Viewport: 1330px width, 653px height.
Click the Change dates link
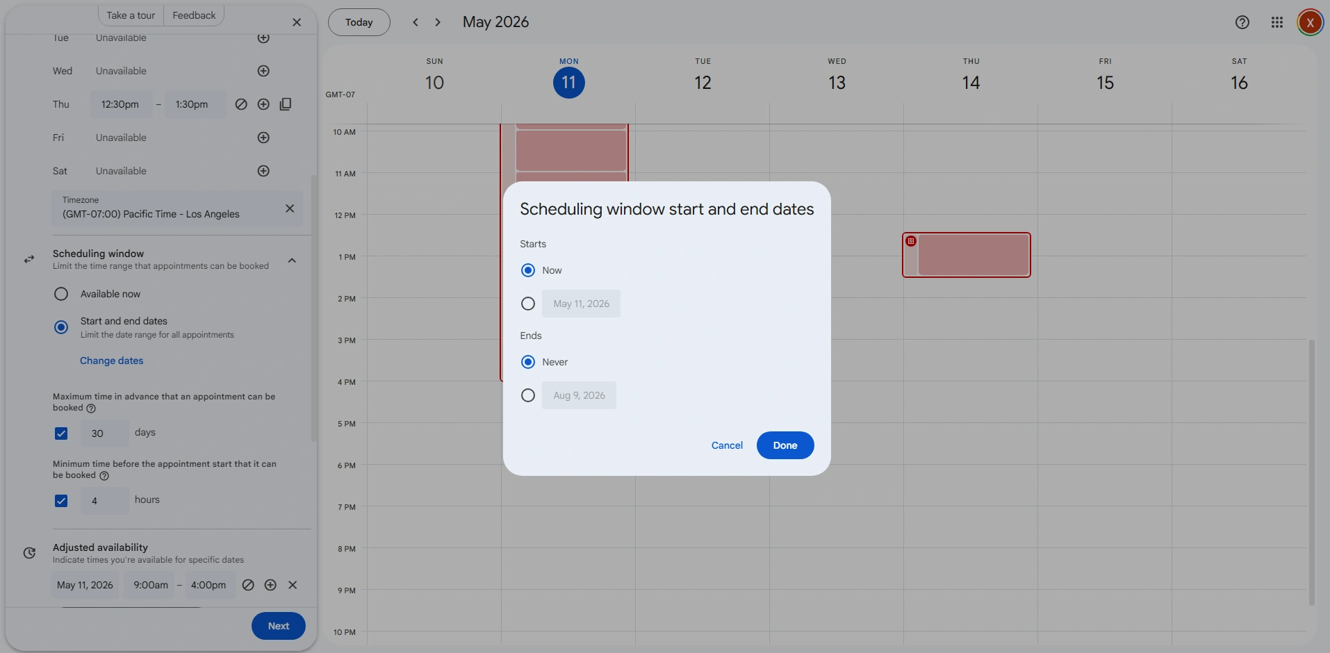(111, 361)
